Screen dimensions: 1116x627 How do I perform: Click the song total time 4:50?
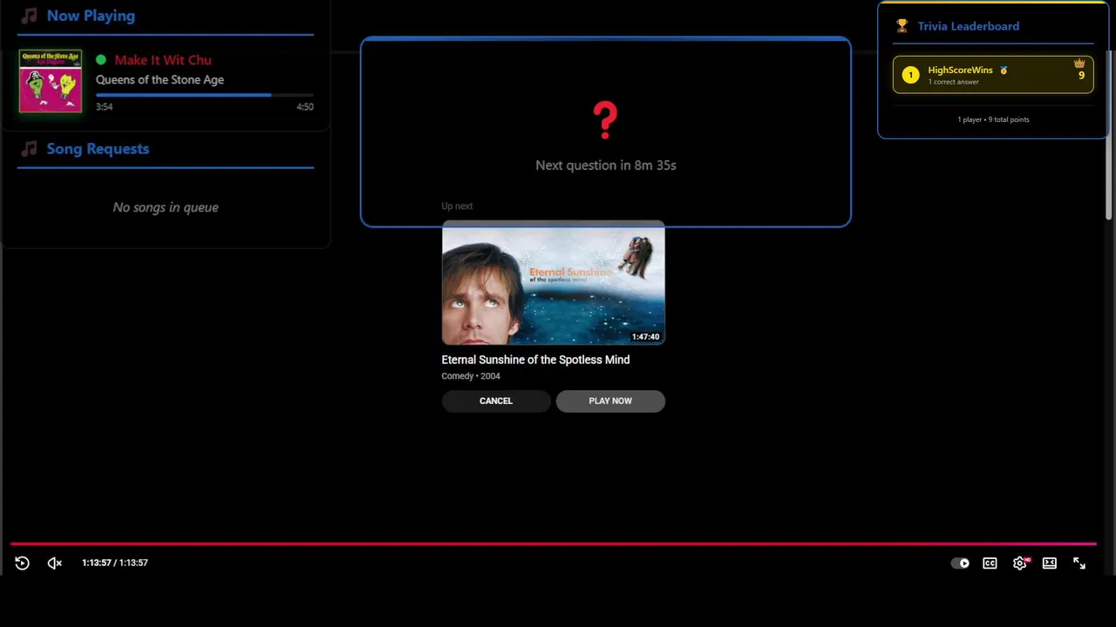305,107
